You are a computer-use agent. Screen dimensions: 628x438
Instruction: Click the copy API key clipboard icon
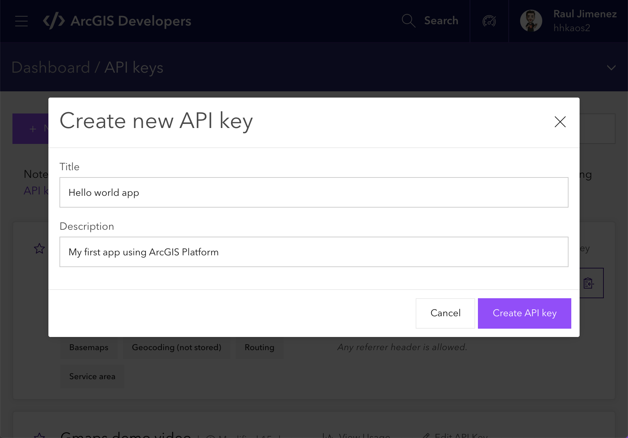click(x=589, y=283)
